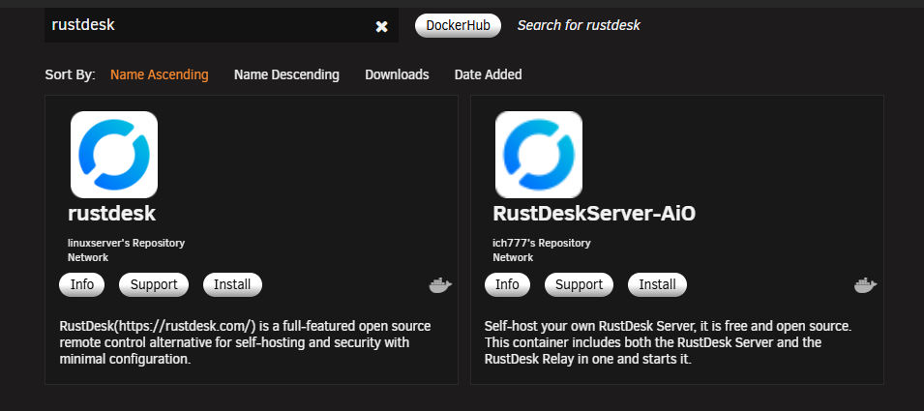Show Info for RustDeskServer-AiO
The image size is (924, 411).
click(507, 285)
